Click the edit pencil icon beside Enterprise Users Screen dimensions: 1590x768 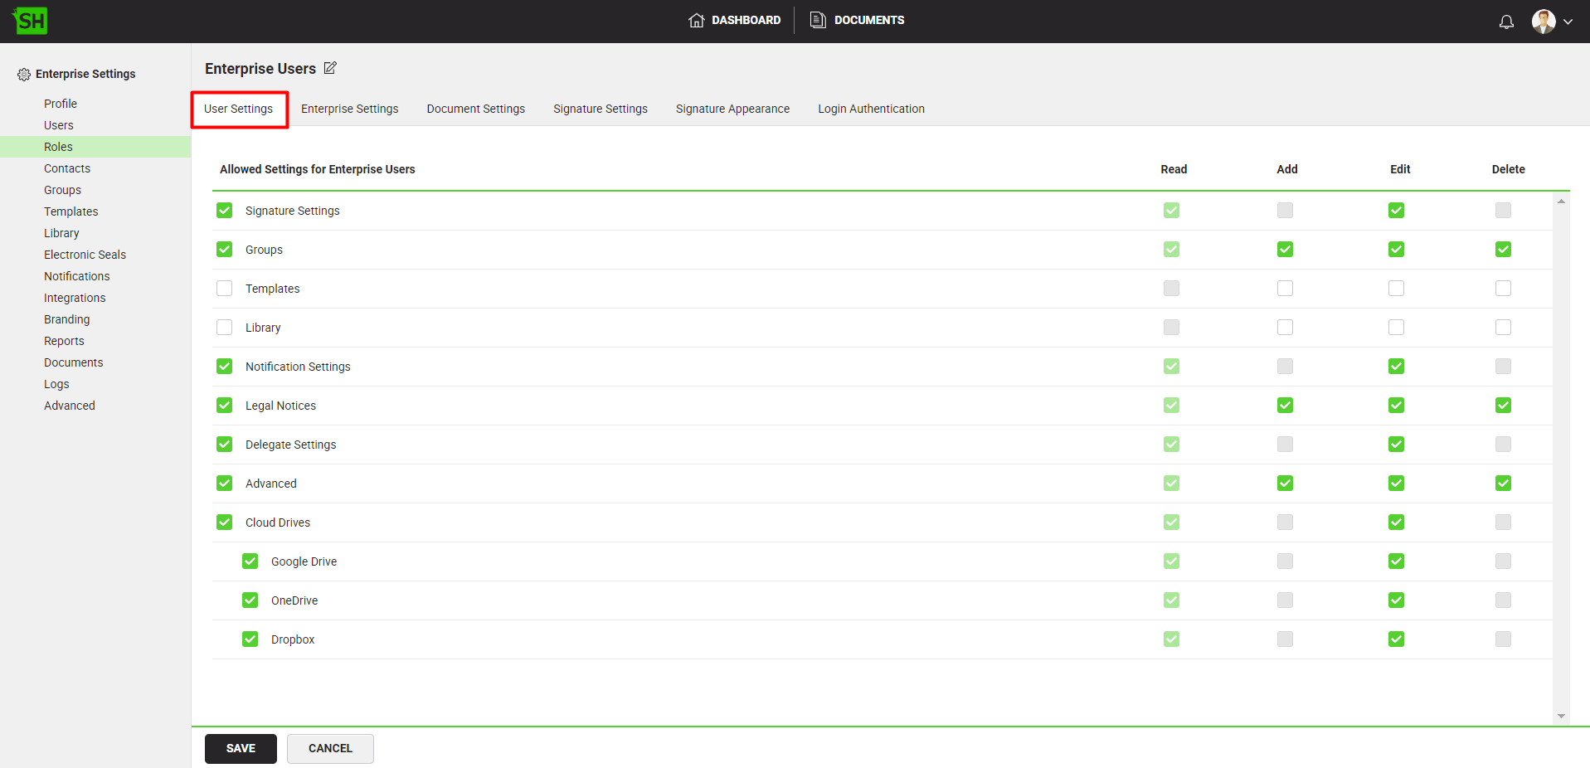330,68
